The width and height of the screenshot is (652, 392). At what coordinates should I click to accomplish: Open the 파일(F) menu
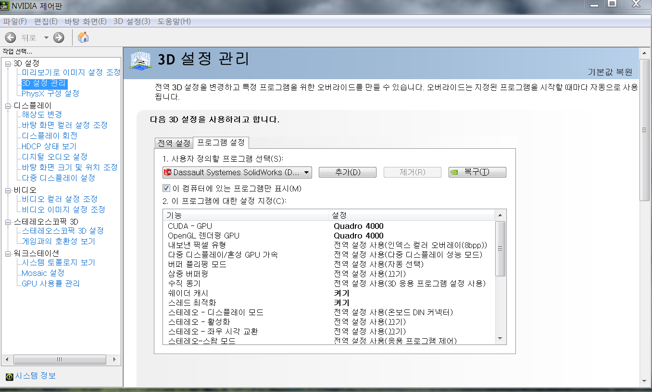coord(15,22)
